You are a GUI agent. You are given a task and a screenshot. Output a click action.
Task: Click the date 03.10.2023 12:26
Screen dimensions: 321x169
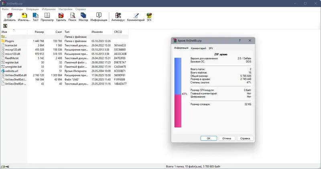(x=101, y=41)
